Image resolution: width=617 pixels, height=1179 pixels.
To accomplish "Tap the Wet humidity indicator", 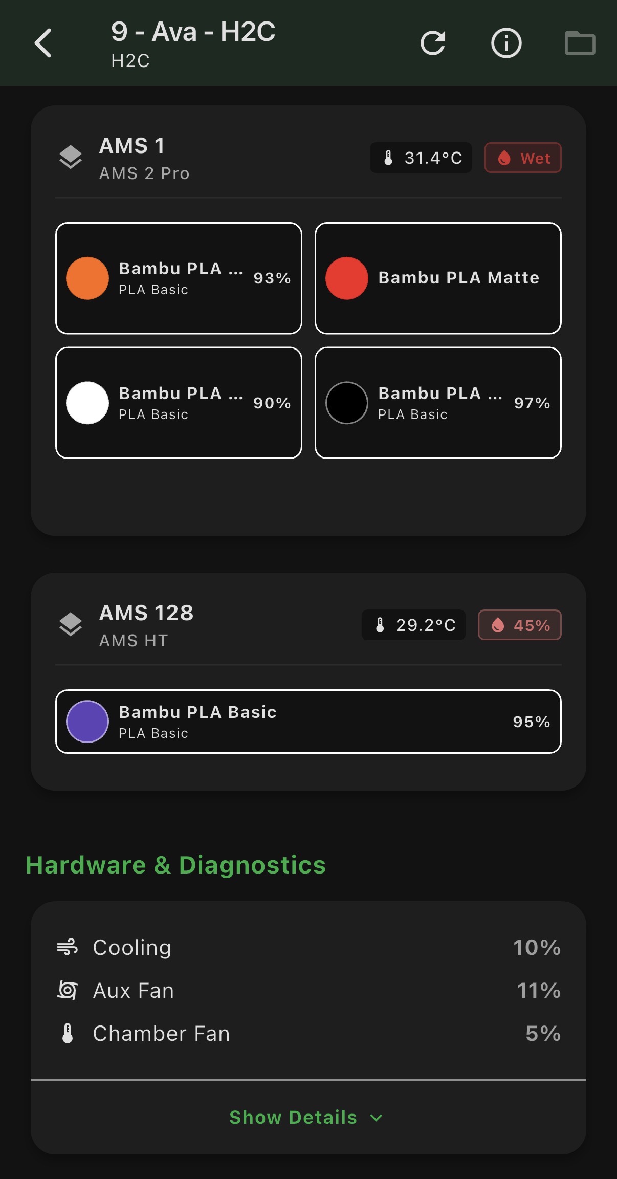I will point(522,158).
